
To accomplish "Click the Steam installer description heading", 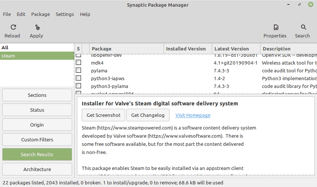I will click(160, 104).
